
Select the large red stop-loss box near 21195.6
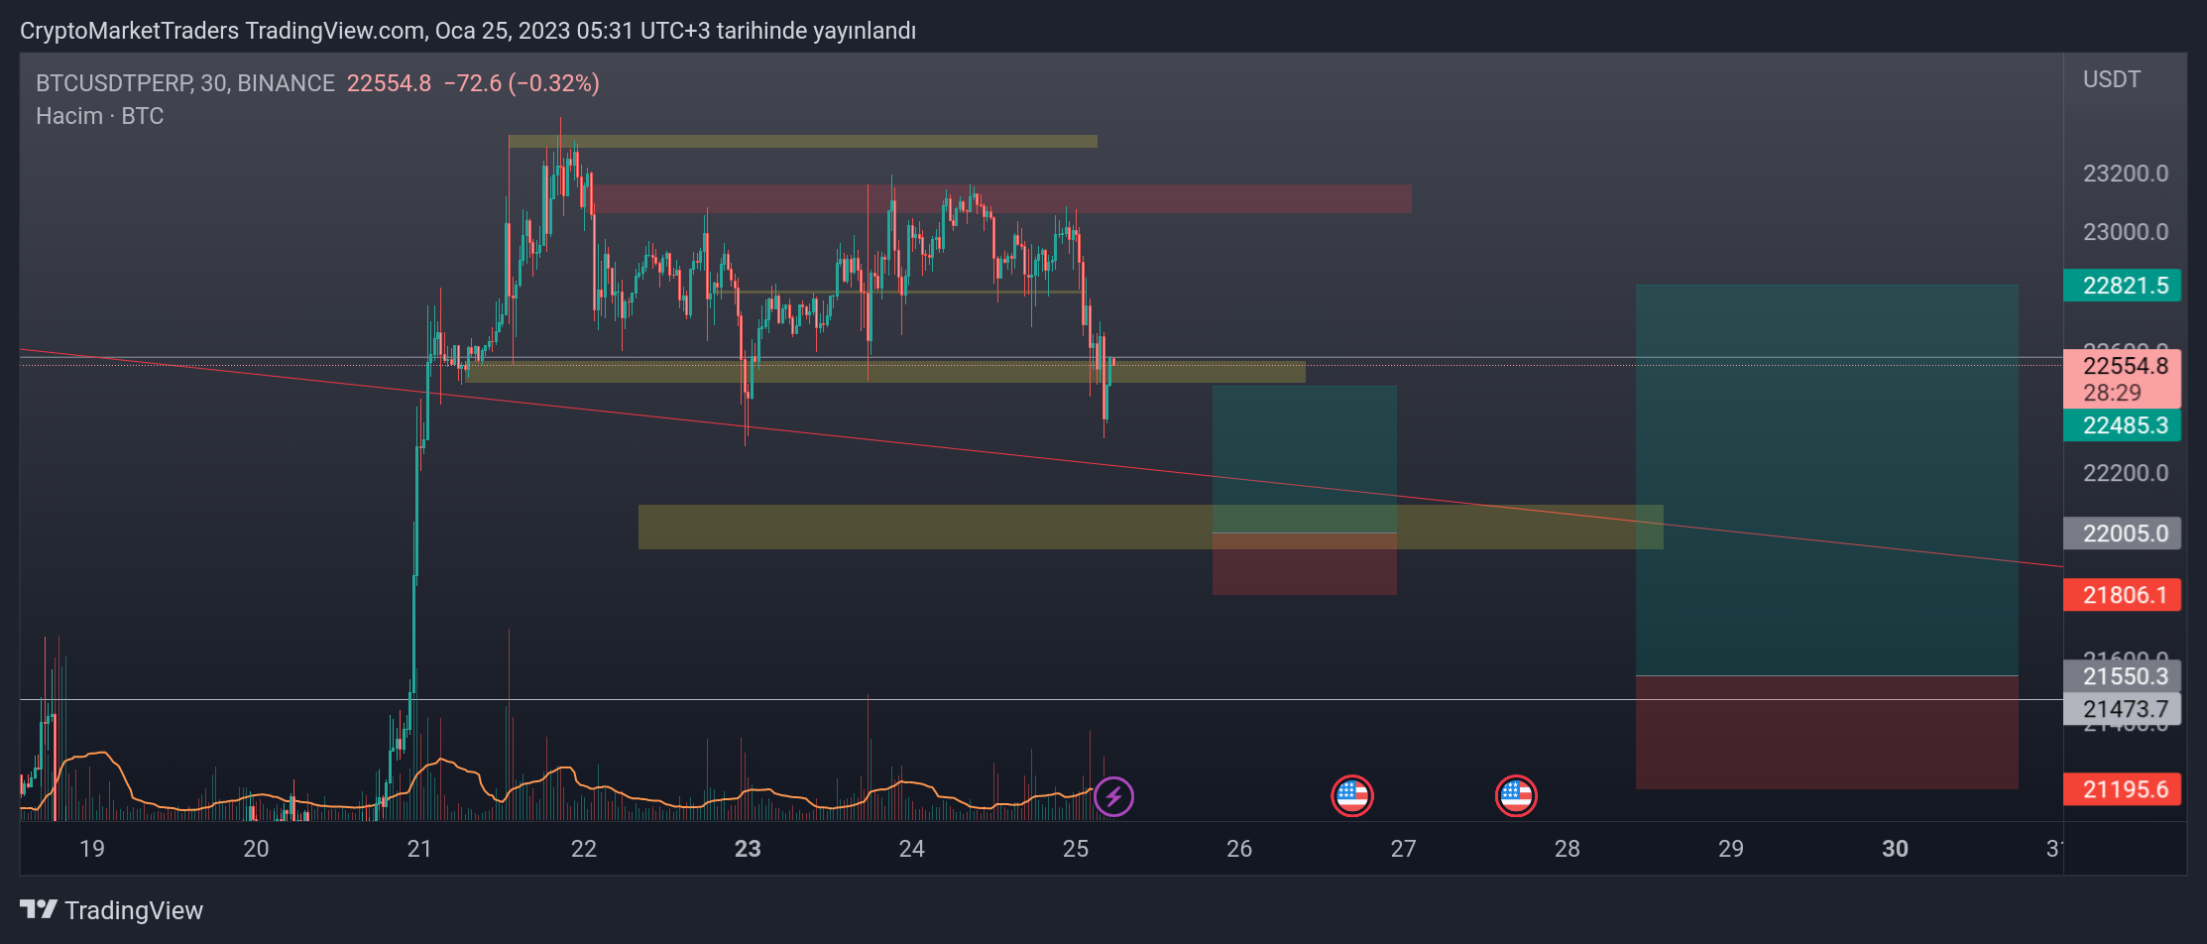click(1826, 733)
